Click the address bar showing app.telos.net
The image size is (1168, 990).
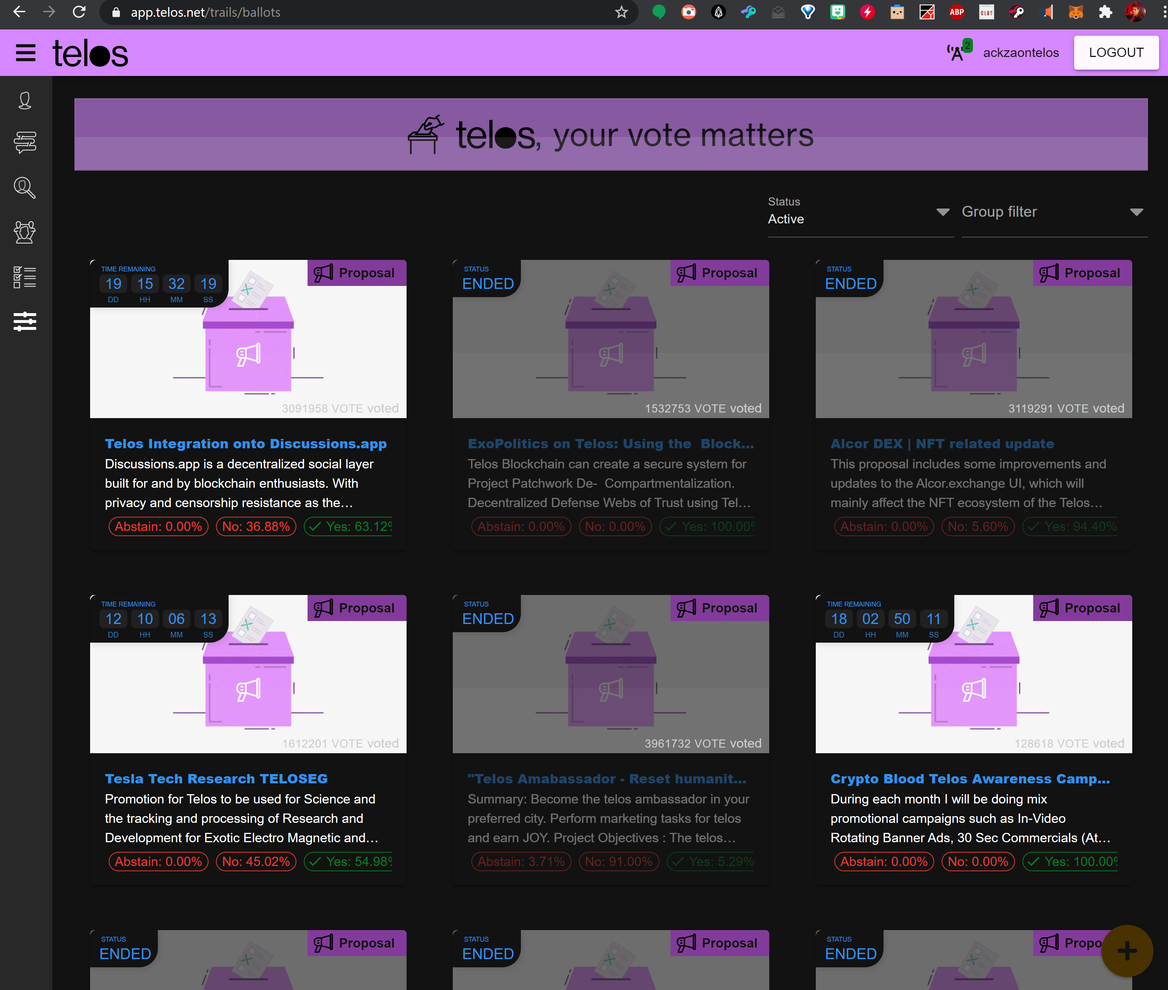[x=359, y=12]
